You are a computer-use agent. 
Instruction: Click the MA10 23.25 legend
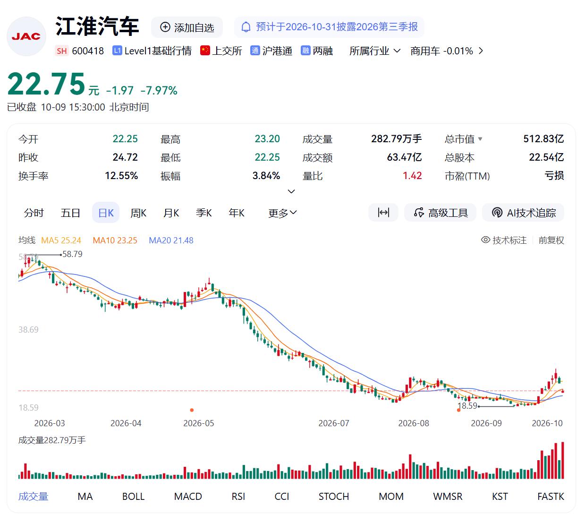[115, 240]
